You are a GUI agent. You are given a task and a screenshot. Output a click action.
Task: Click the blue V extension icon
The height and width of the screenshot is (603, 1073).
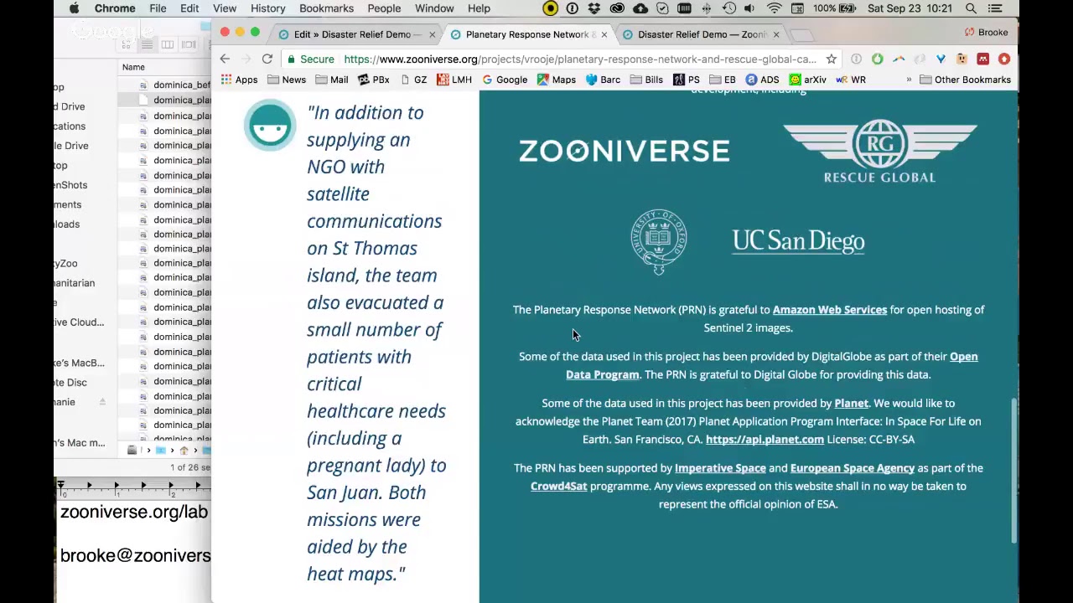(941, 59)
